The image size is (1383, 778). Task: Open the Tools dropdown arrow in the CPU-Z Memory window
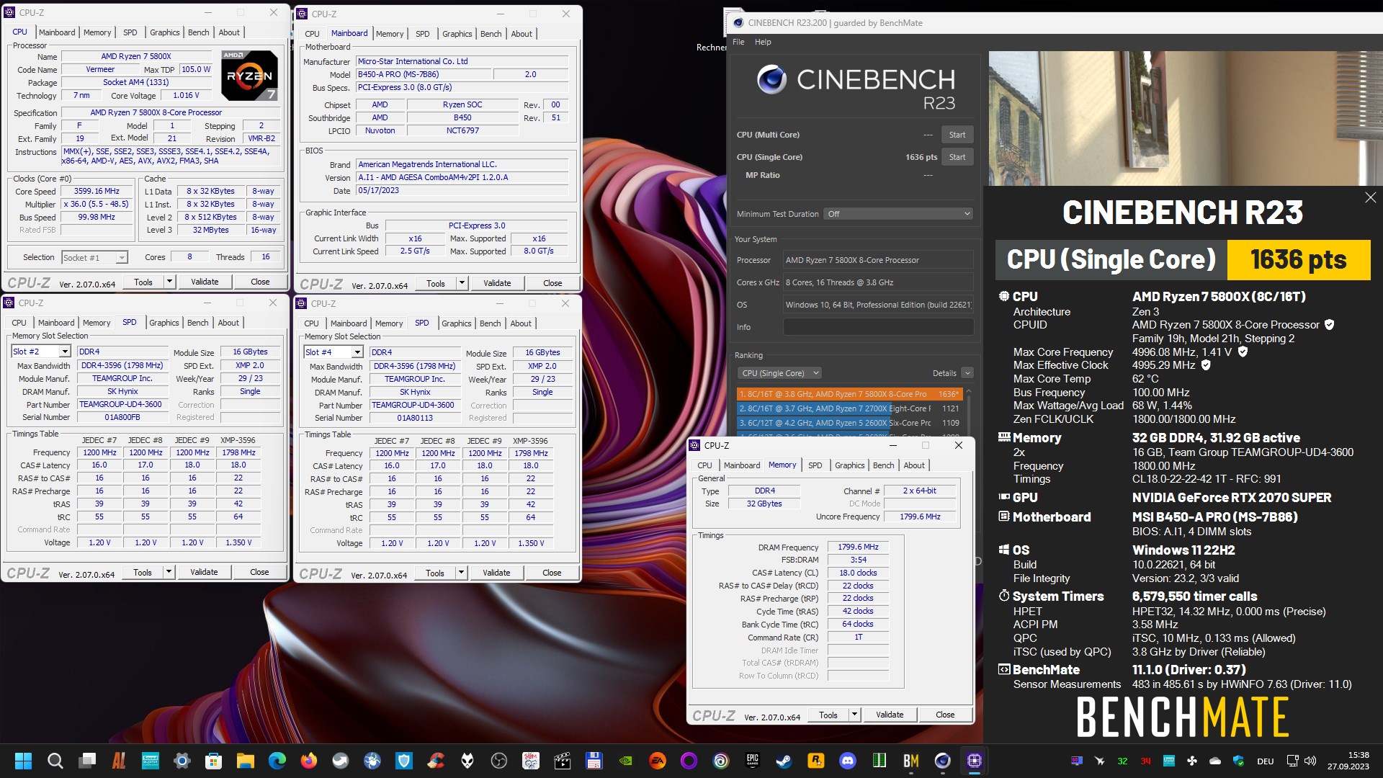pos(854,715)
